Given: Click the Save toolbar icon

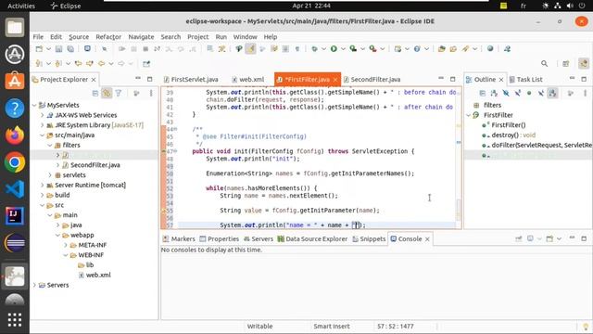Looking at the screenshot, I should pyautogui.click(x=58, y=49).
